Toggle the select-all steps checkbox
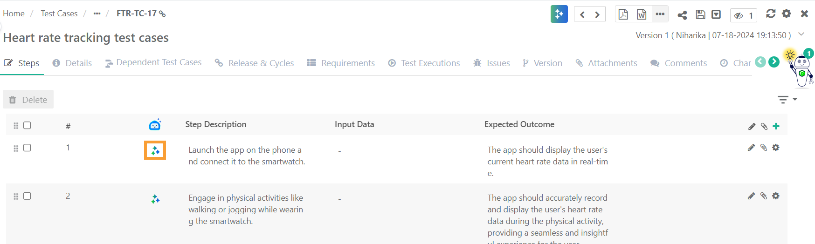Screen dimensions: 815x244 [27, 125]
